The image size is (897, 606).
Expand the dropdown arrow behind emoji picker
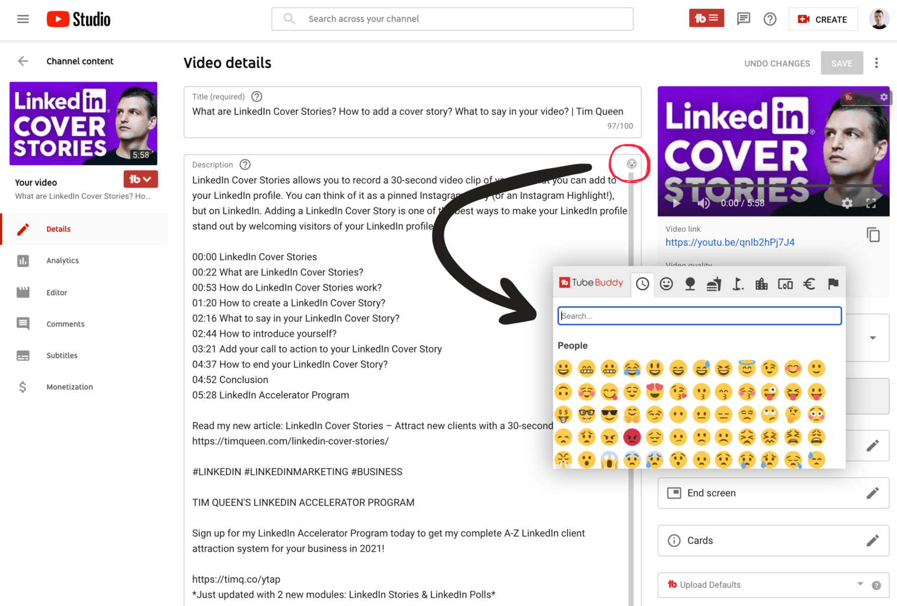pos(873,338)
